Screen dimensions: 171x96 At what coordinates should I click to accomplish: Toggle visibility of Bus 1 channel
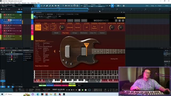click(9, 61)
